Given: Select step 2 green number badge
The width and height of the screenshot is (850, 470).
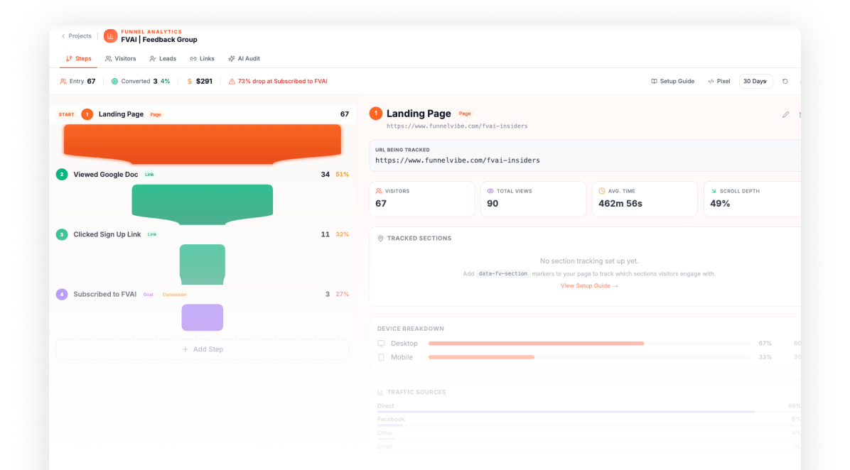Looking at the screenshot, I should click(x=62, y=175).
